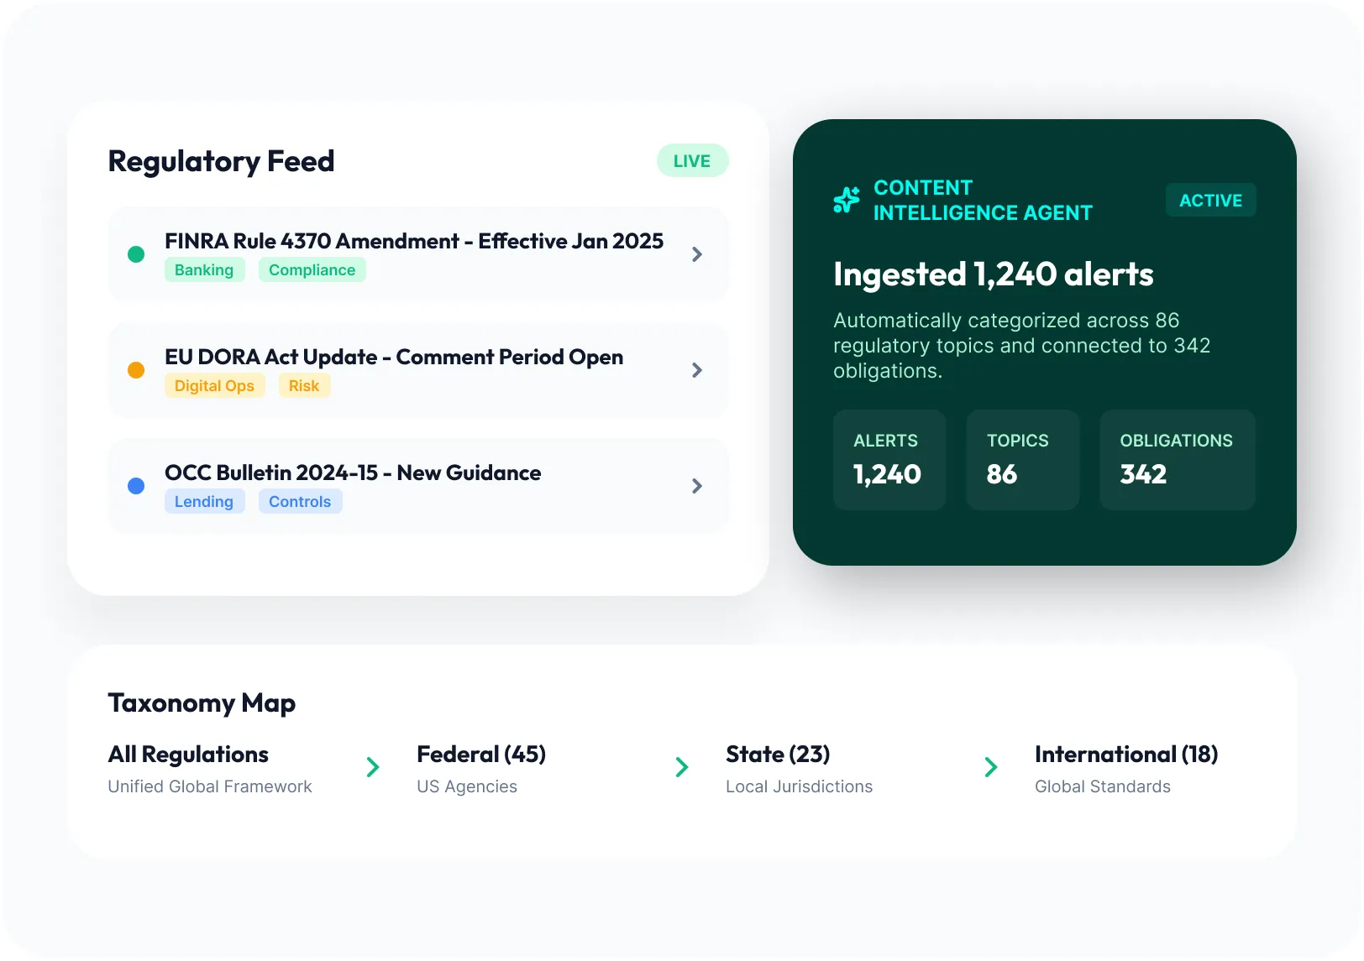Select Federal (45) in Taxonomy Map
1364x961 pixels.
click(x=481, y=755)
